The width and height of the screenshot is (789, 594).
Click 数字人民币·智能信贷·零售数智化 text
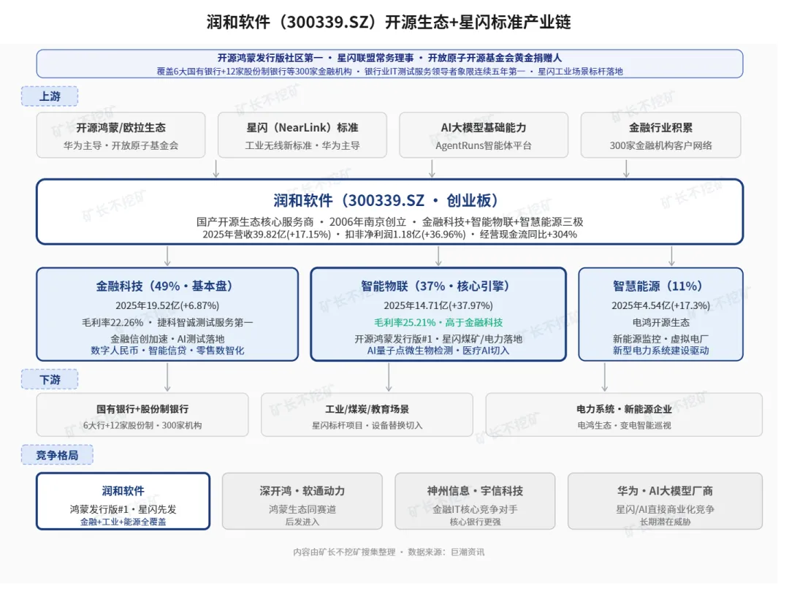click(167, 351)
